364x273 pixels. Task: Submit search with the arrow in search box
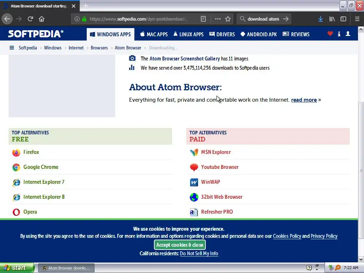tap(286, 19)
